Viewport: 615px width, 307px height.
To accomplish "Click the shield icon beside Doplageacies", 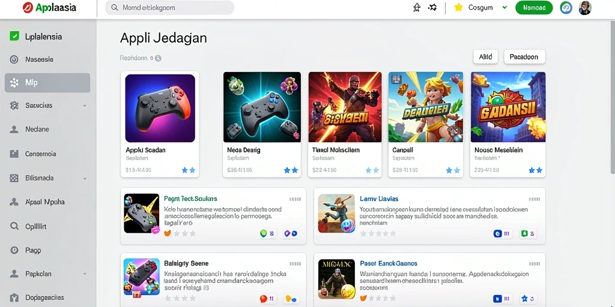I will click(14, 297).
